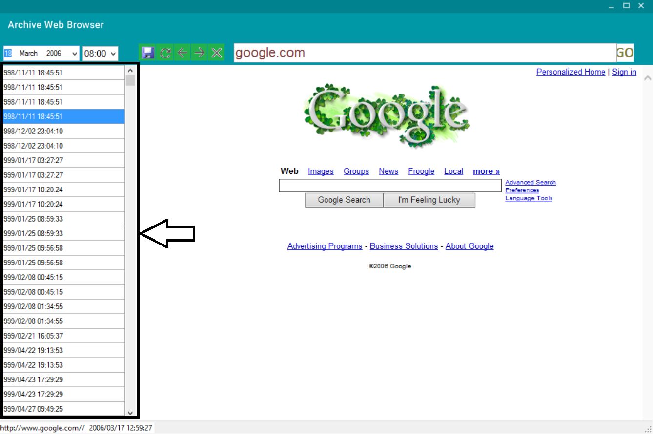This screenshot has height=434, width=653.
Task: Visit the Business Solutions link
Action: point(404,246)
